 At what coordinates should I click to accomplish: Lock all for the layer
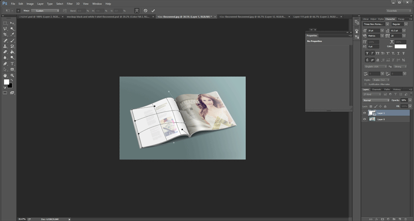(385, 107)
